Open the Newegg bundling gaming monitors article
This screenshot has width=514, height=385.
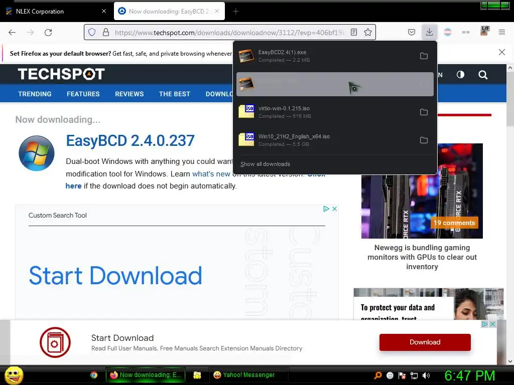tap(422, 257)
